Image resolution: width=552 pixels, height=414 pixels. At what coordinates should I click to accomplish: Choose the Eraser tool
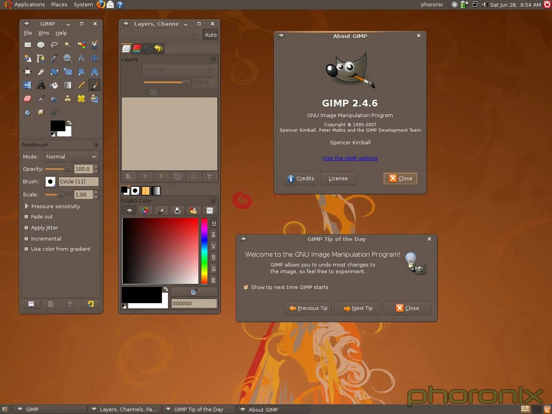pos(28,99)
